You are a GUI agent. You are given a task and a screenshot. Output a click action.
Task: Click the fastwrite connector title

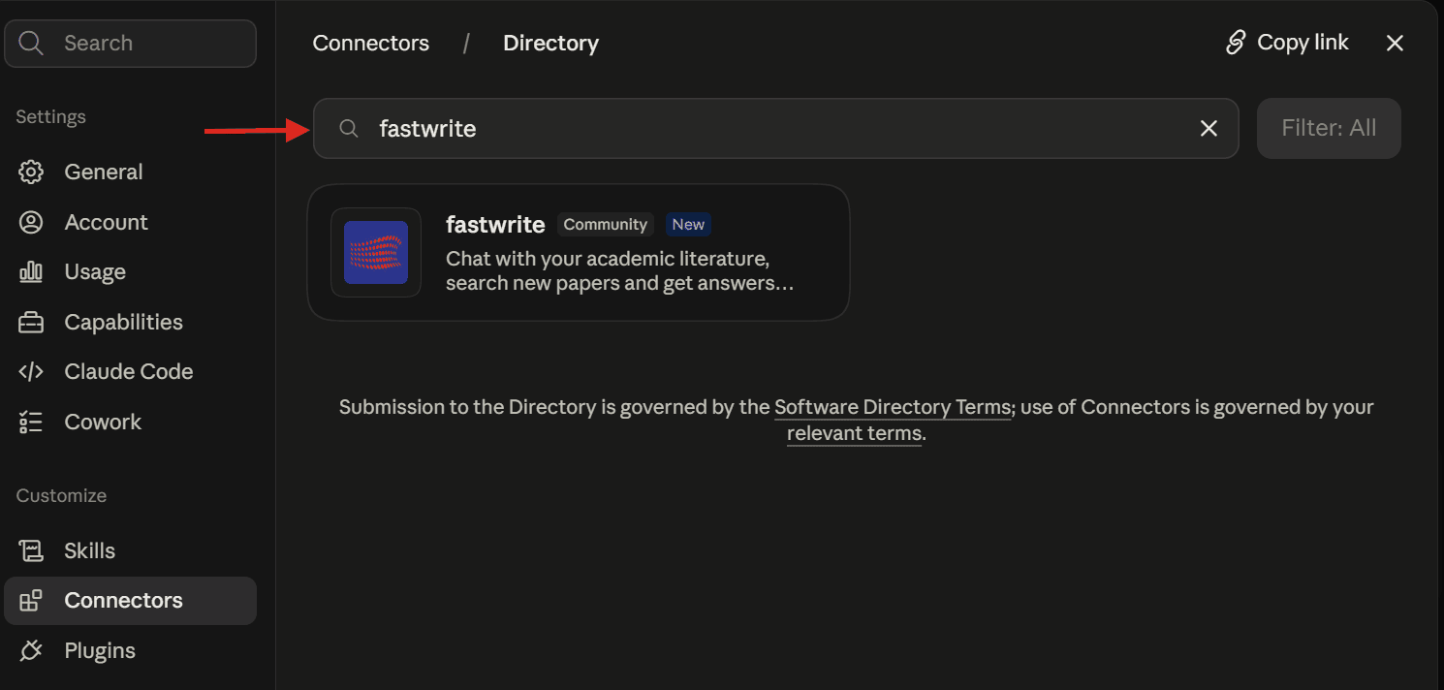click(495, 224)
